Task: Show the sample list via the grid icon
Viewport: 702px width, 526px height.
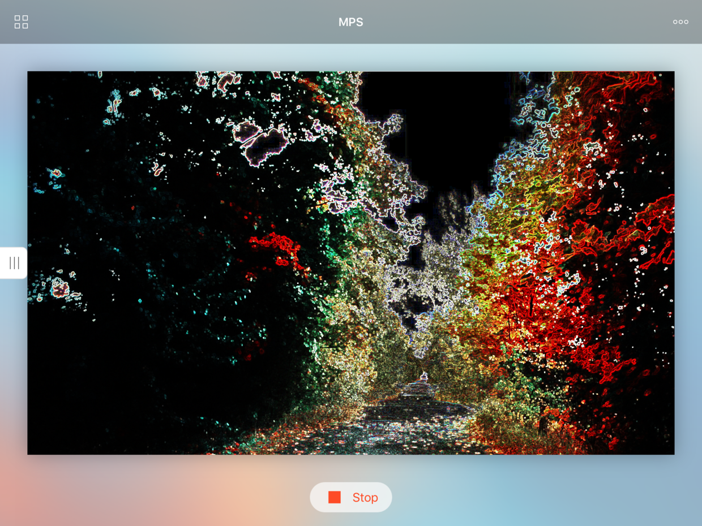Action: pos(21,22)
